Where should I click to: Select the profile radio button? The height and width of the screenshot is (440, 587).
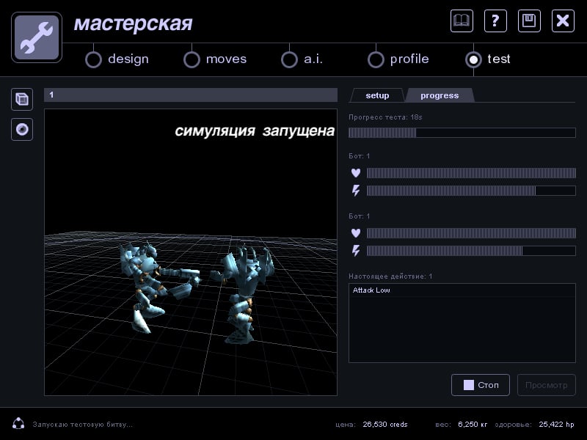tap(376, 59)
